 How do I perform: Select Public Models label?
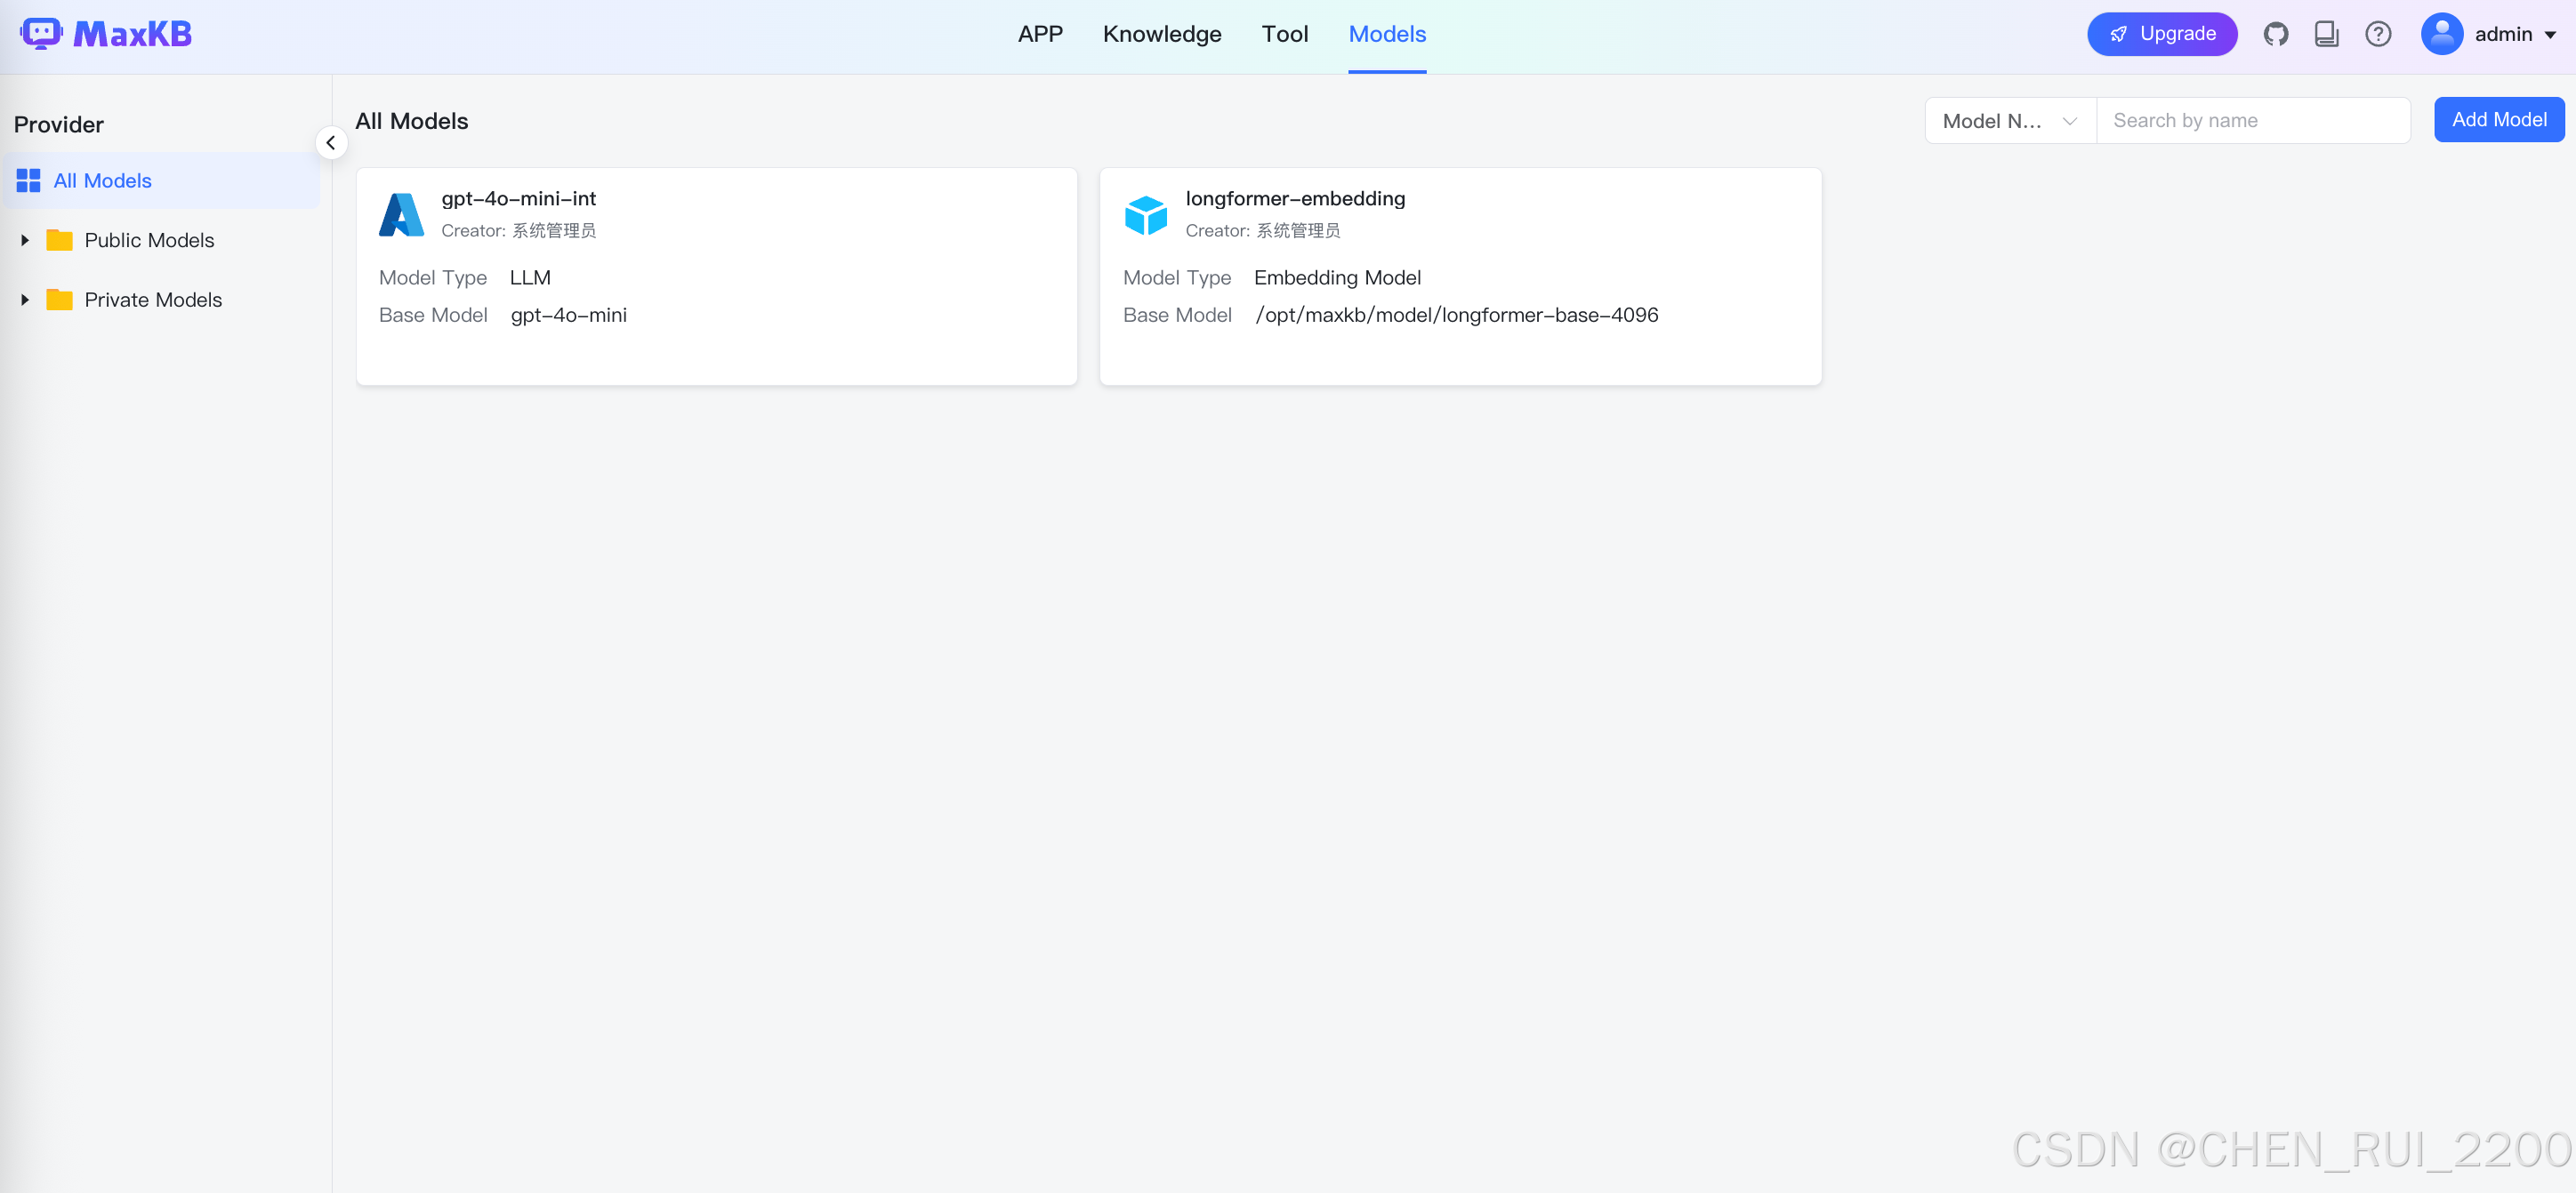[x=149, y=240]
